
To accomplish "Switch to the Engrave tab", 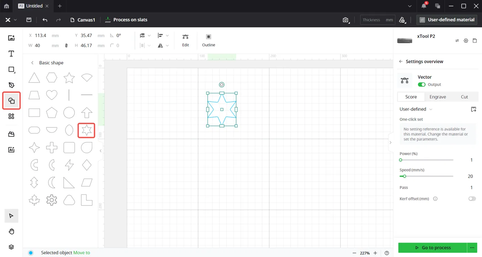I will coord(438,97).
